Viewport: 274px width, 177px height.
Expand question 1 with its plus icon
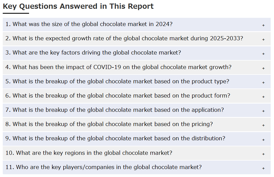tap(263, 25)
